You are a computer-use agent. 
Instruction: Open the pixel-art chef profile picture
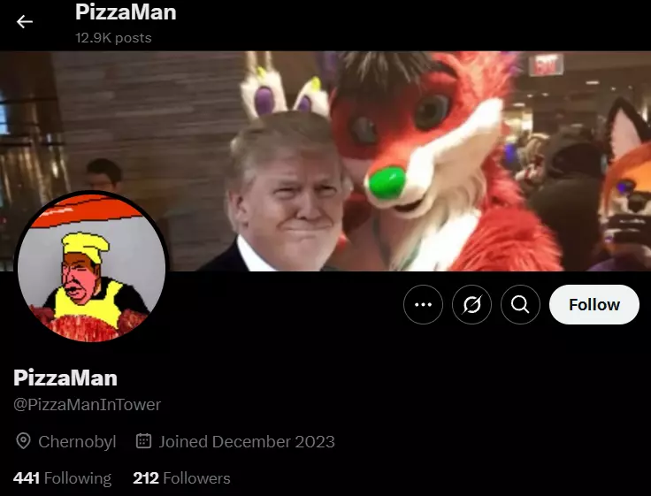[91, 267]
